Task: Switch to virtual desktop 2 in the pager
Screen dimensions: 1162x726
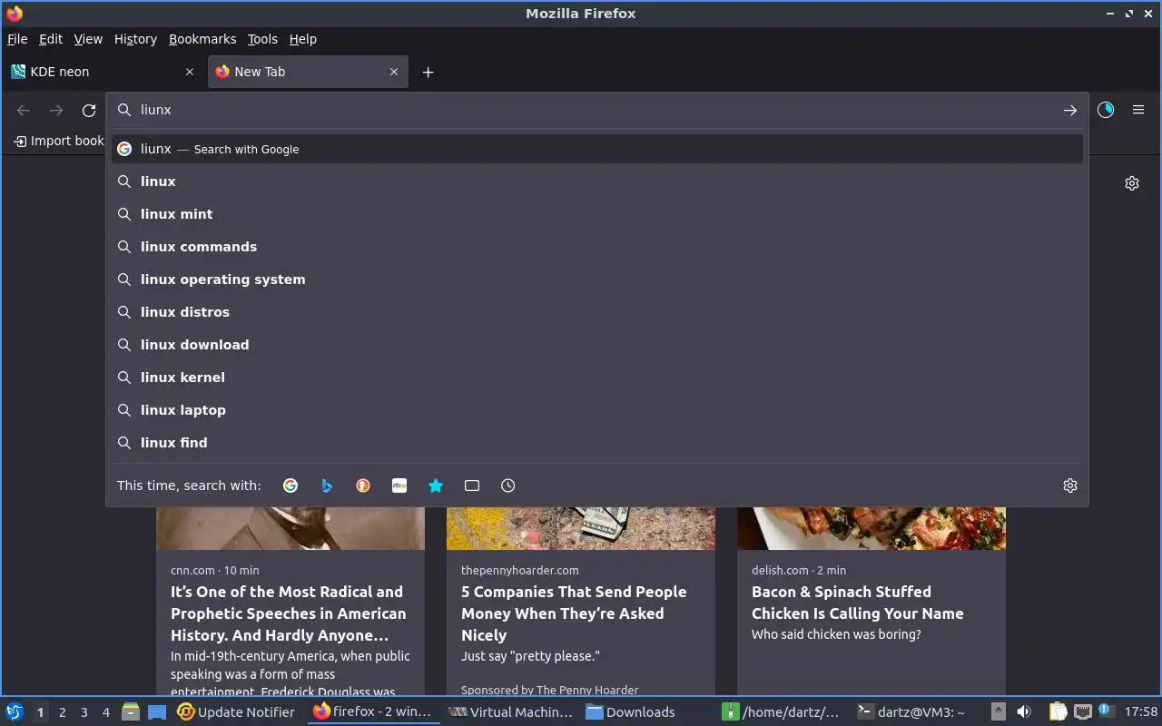Action: 62,712
